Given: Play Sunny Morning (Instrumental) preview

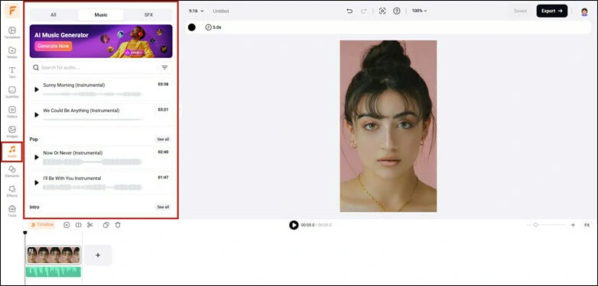Looking at the screenshot, I should click(x=37, y=89).
